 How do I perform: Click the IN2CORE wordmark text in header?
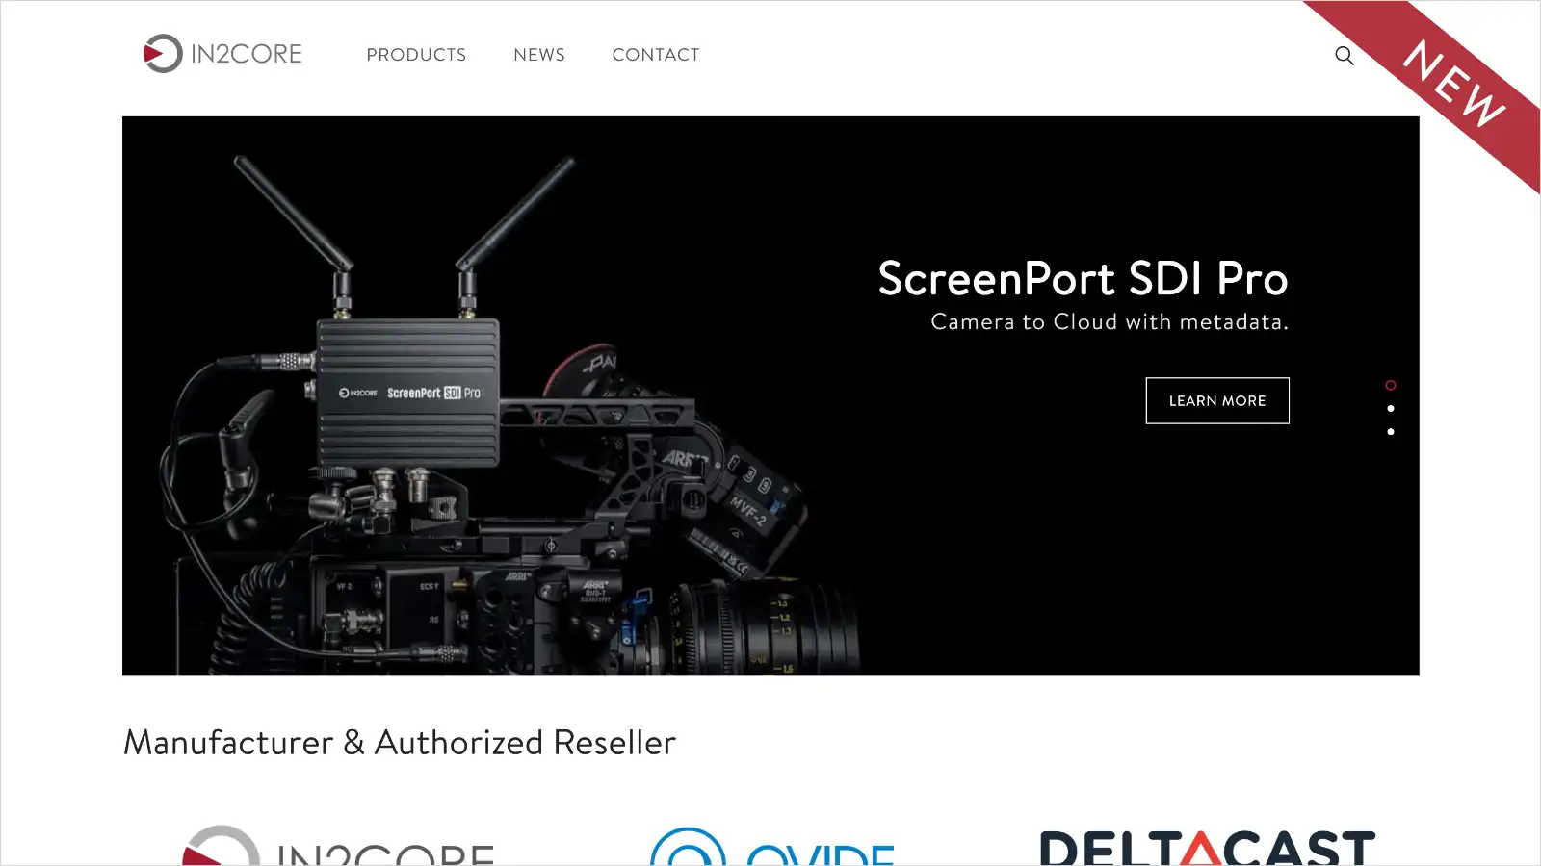coord(247,54)
